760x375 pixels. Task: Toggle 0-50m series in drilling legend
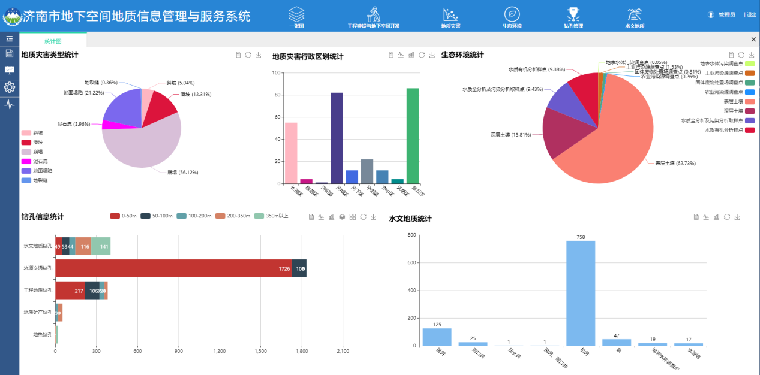124,216
